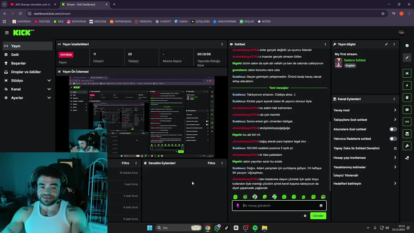Toggle the document log icon in the right sidebar
Screen dimensions: 414x233
pos(407,97)
